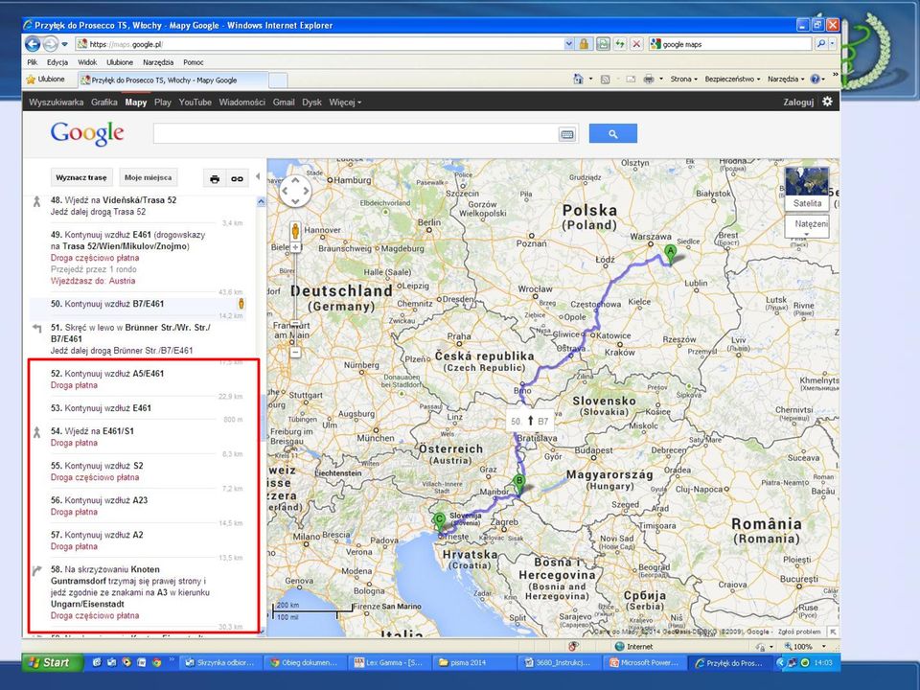This screenshot has height=690, width=920.
Task: Expand the Bezpieczeństwo dropdown
Action: point(732,80)
